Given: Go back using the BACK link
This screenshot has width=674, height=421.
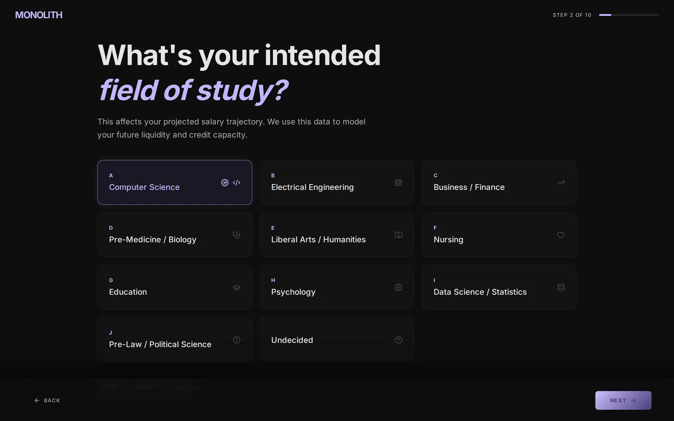Looking at the screenshot, I should [x=47, y=400].
